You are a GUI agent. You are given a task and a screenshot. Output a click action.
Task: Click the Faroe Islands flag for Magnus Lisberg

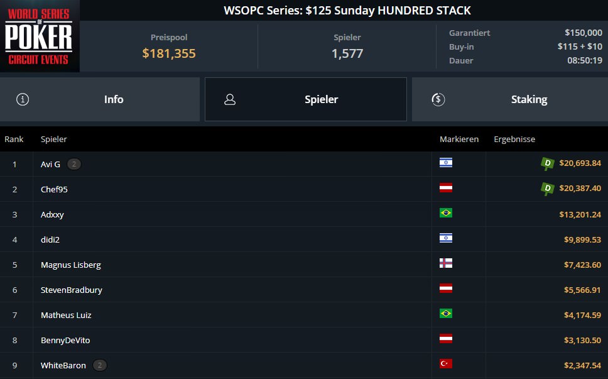tap(446, 263)
